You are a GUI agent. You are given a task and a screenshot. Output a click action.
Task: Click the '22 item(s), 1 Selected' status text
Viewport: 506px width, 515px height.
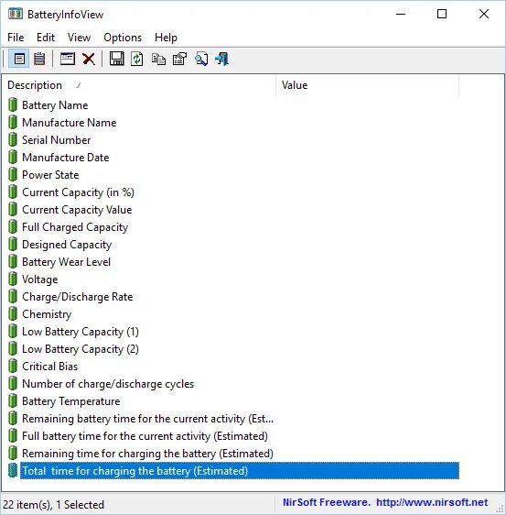coord(54,505)
